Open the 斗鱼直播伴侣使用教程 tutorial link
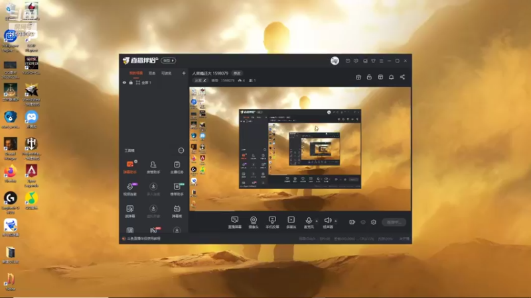 coord(143,238)
